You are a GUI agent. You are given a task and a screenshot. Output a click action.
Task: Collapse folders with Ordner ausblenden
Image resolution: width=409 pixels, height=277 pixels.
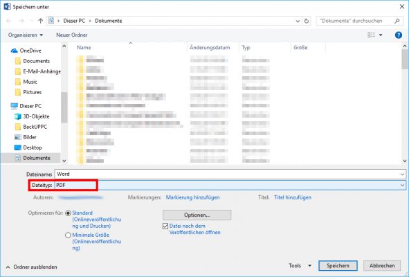32,267
